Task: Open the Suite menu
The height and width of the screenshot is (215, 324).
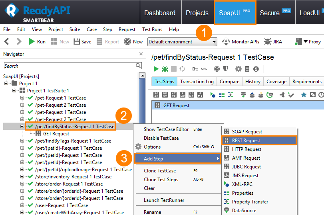Action: pyautogui.click(x=75, y=29)
